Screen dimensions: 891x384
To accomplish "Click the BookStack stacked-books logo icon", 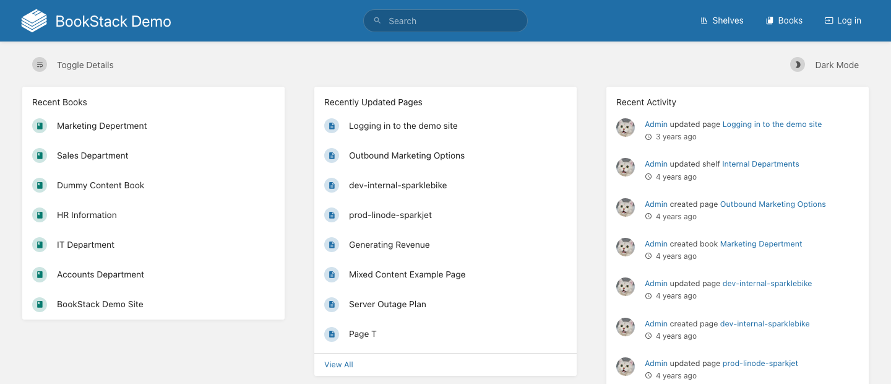I will click(34, 20).
